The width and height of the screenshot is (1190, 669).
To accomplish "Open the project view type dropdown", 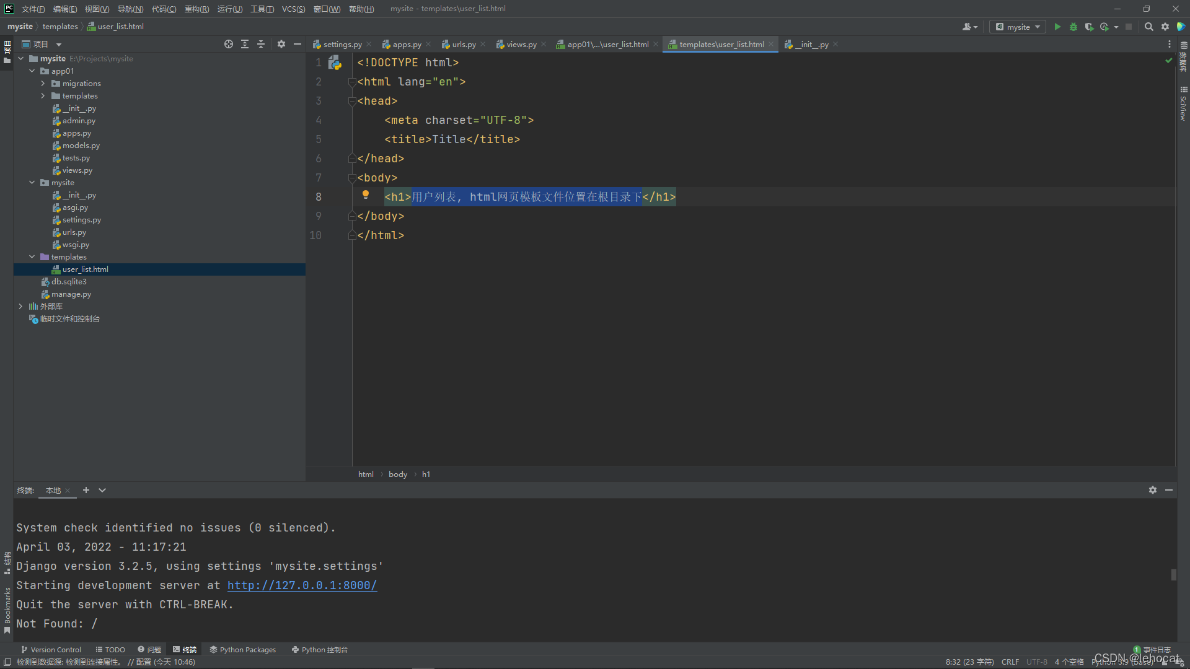I will point(59,45).
